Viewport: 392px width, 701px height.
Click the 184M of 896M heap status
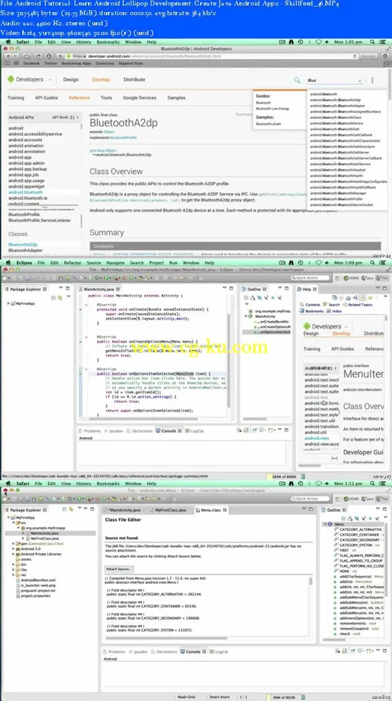click(282, 477)
